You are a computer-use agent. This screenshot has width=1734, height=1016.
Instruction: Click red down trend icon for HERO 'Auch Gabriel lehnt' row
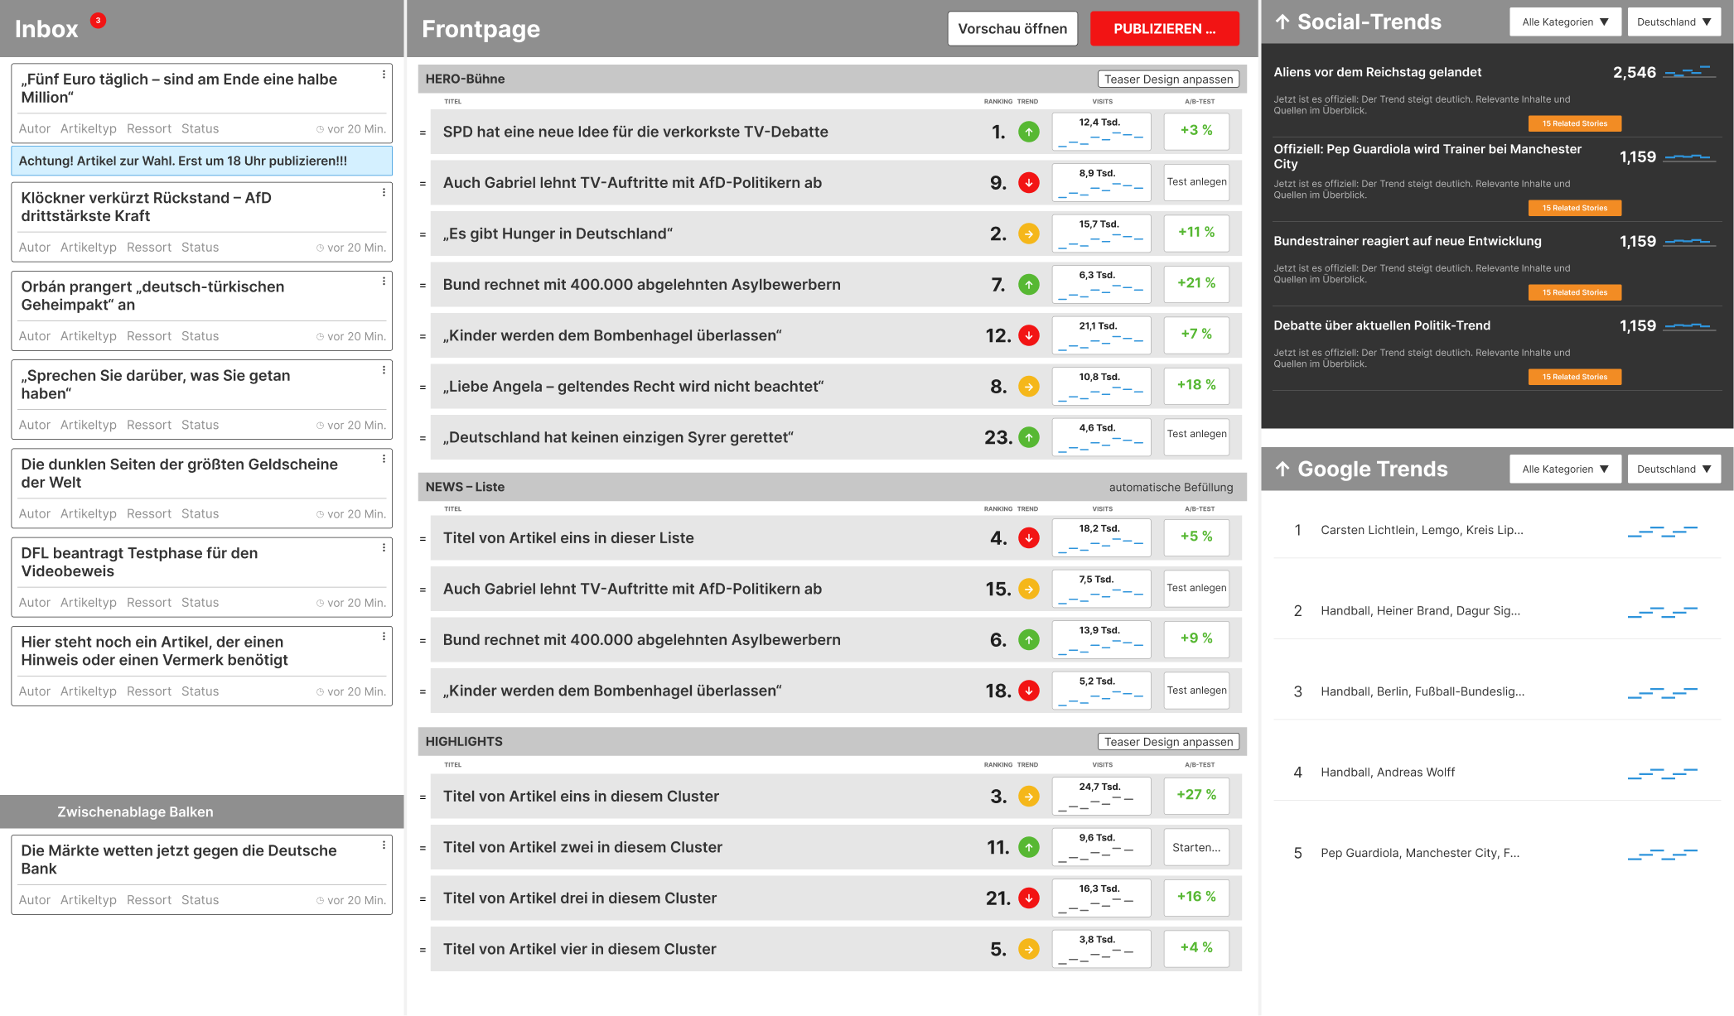coord(1029,183)
